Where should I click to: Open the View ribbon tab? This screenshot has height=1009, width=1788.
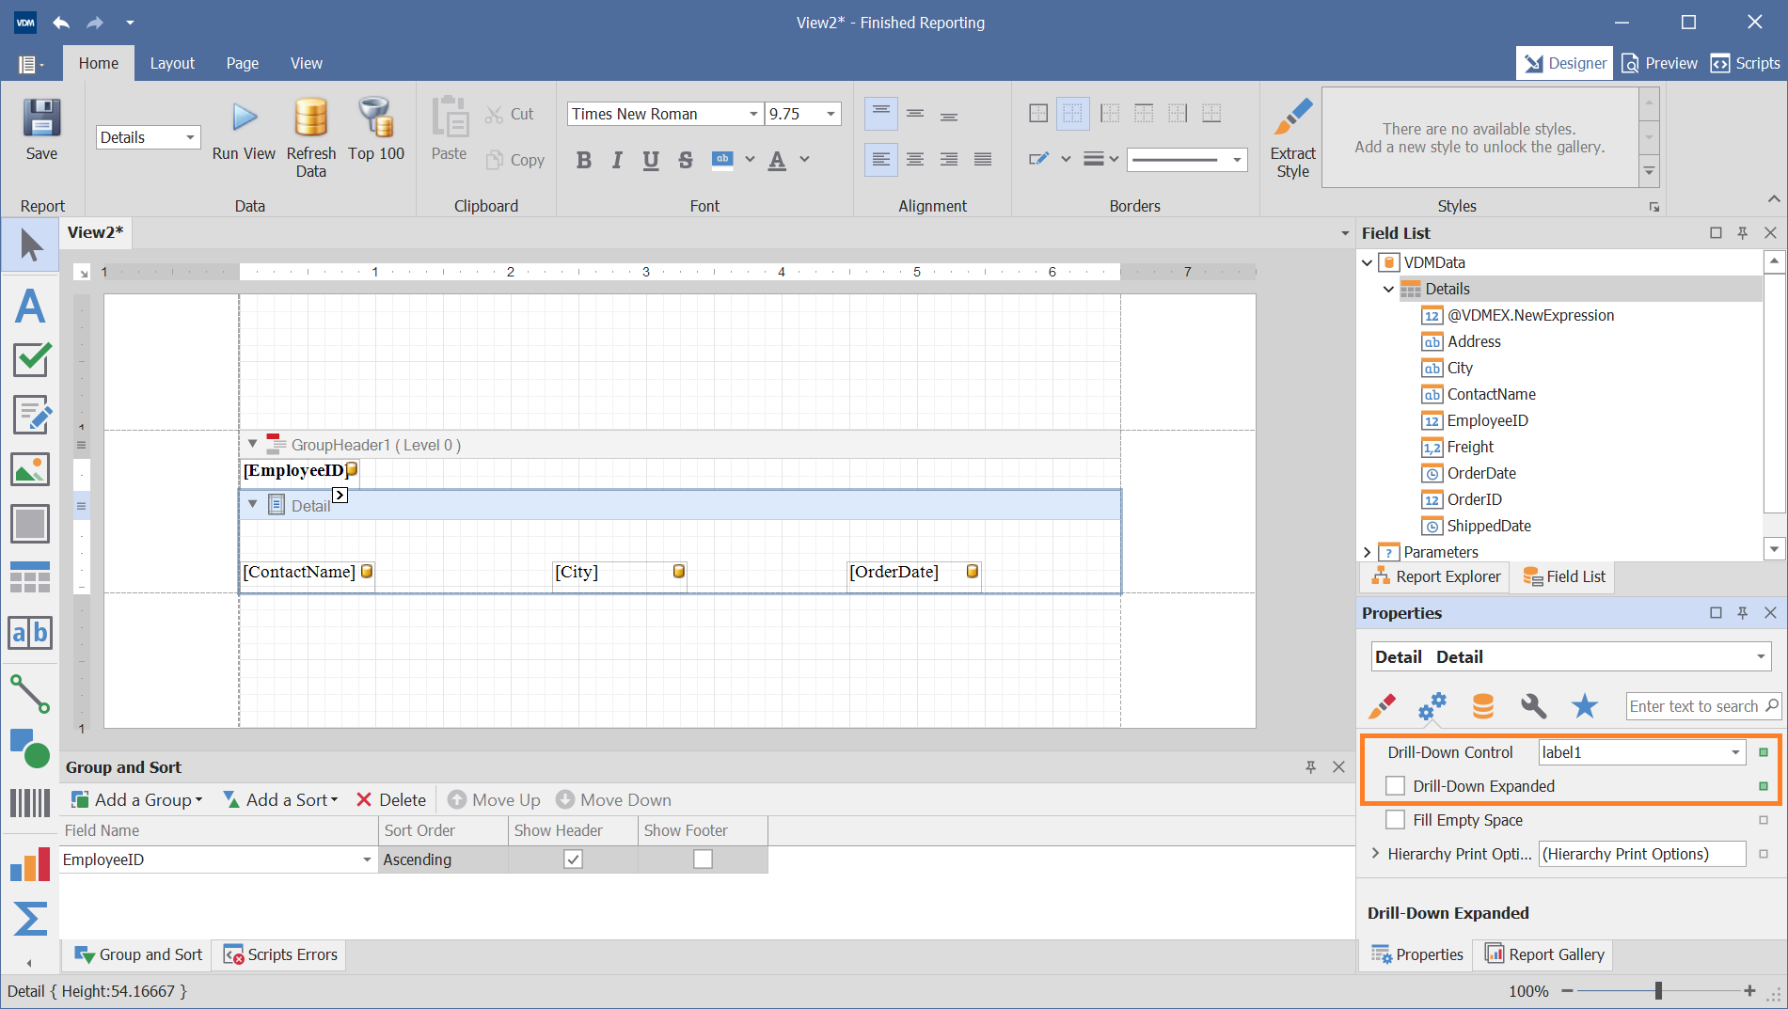click(x=307, y=63)
